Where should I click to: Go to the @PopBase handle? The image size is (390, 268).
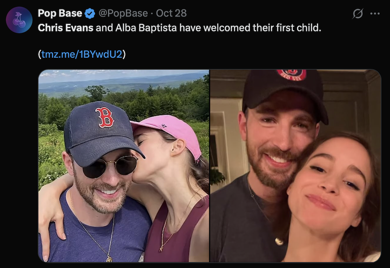[123, 13]
